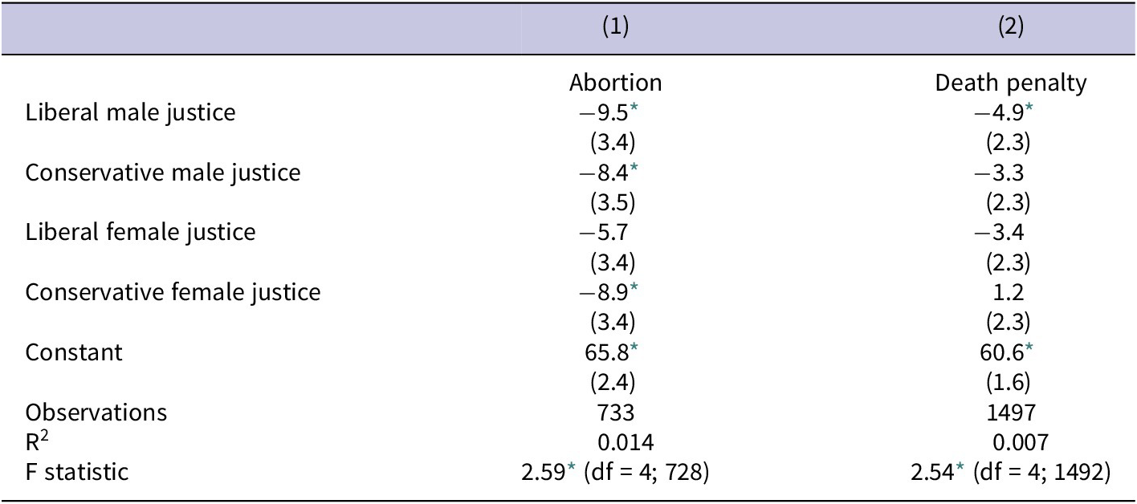Select the Liberal female justice row label

141,232
